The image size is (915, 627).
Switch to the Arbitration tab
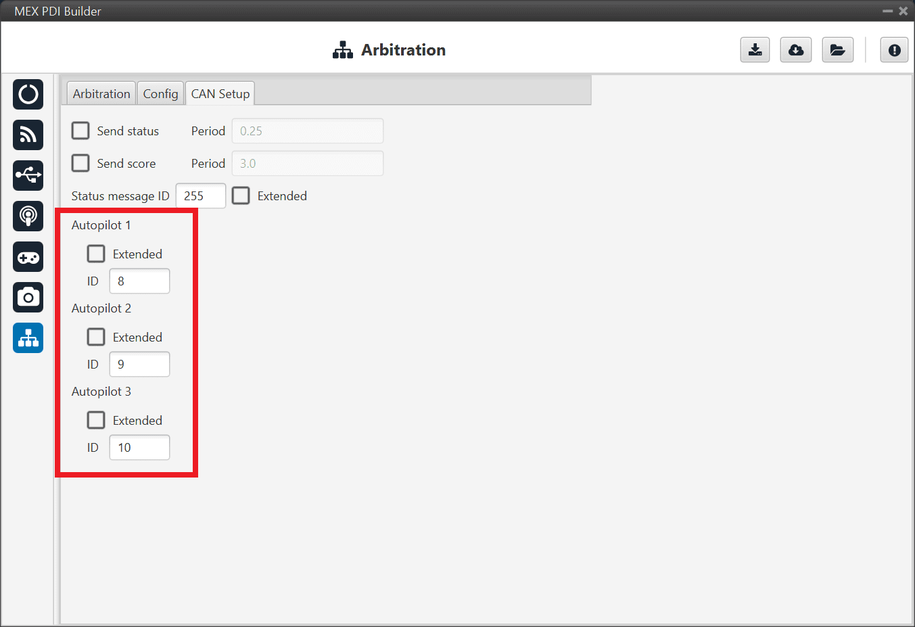click(x=101, y=93)
